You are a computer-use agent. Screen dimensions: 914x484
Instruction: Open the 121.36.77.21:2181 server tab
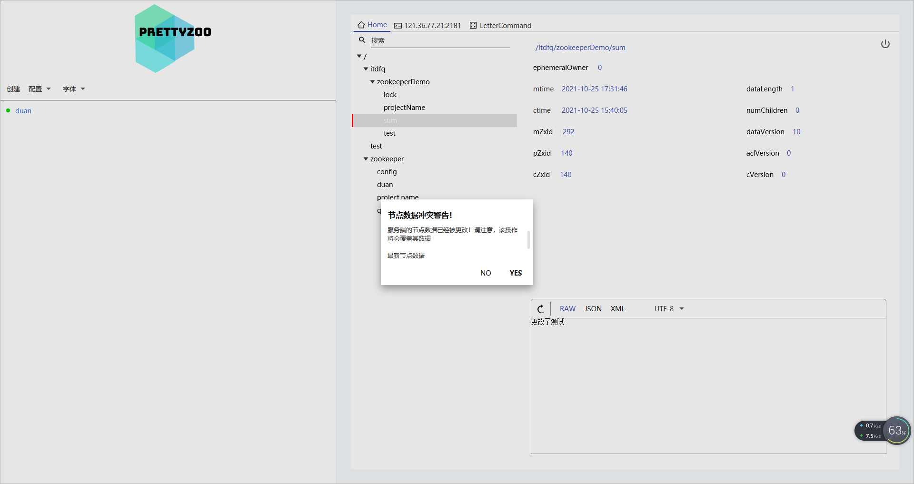pyautogui.click(x=427, y=26)
